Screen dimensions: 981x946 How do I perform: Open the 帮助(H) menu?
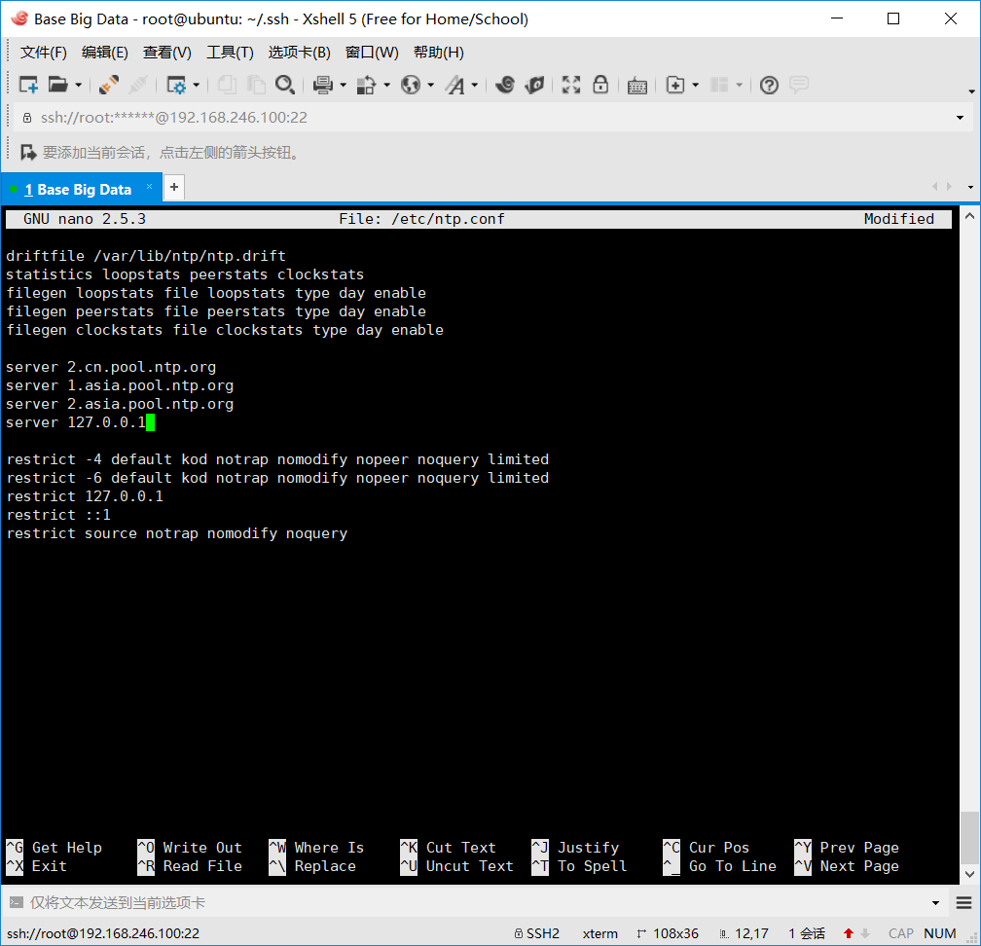tap(439, 53)
